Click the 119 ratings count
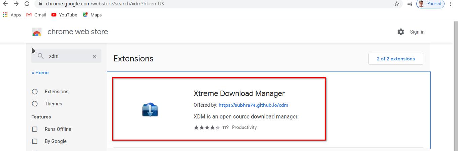This screenshot has height=151, width=458. 225,128
